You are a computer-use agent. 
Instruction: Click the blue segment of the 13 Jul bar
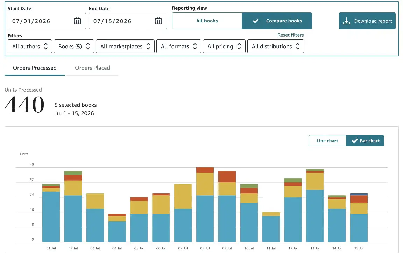click(x=315, y=216)
